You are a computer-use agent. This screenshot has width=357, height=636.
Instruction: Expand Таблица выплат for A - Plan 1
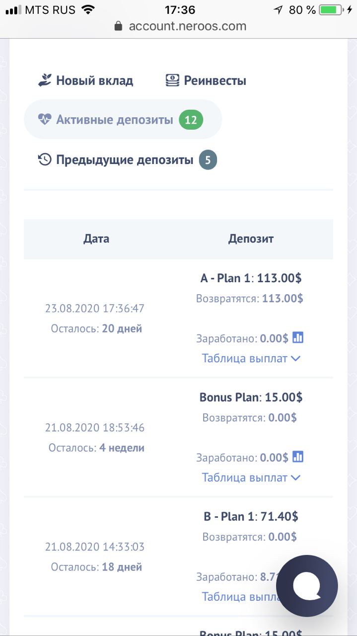pos(251,358)
